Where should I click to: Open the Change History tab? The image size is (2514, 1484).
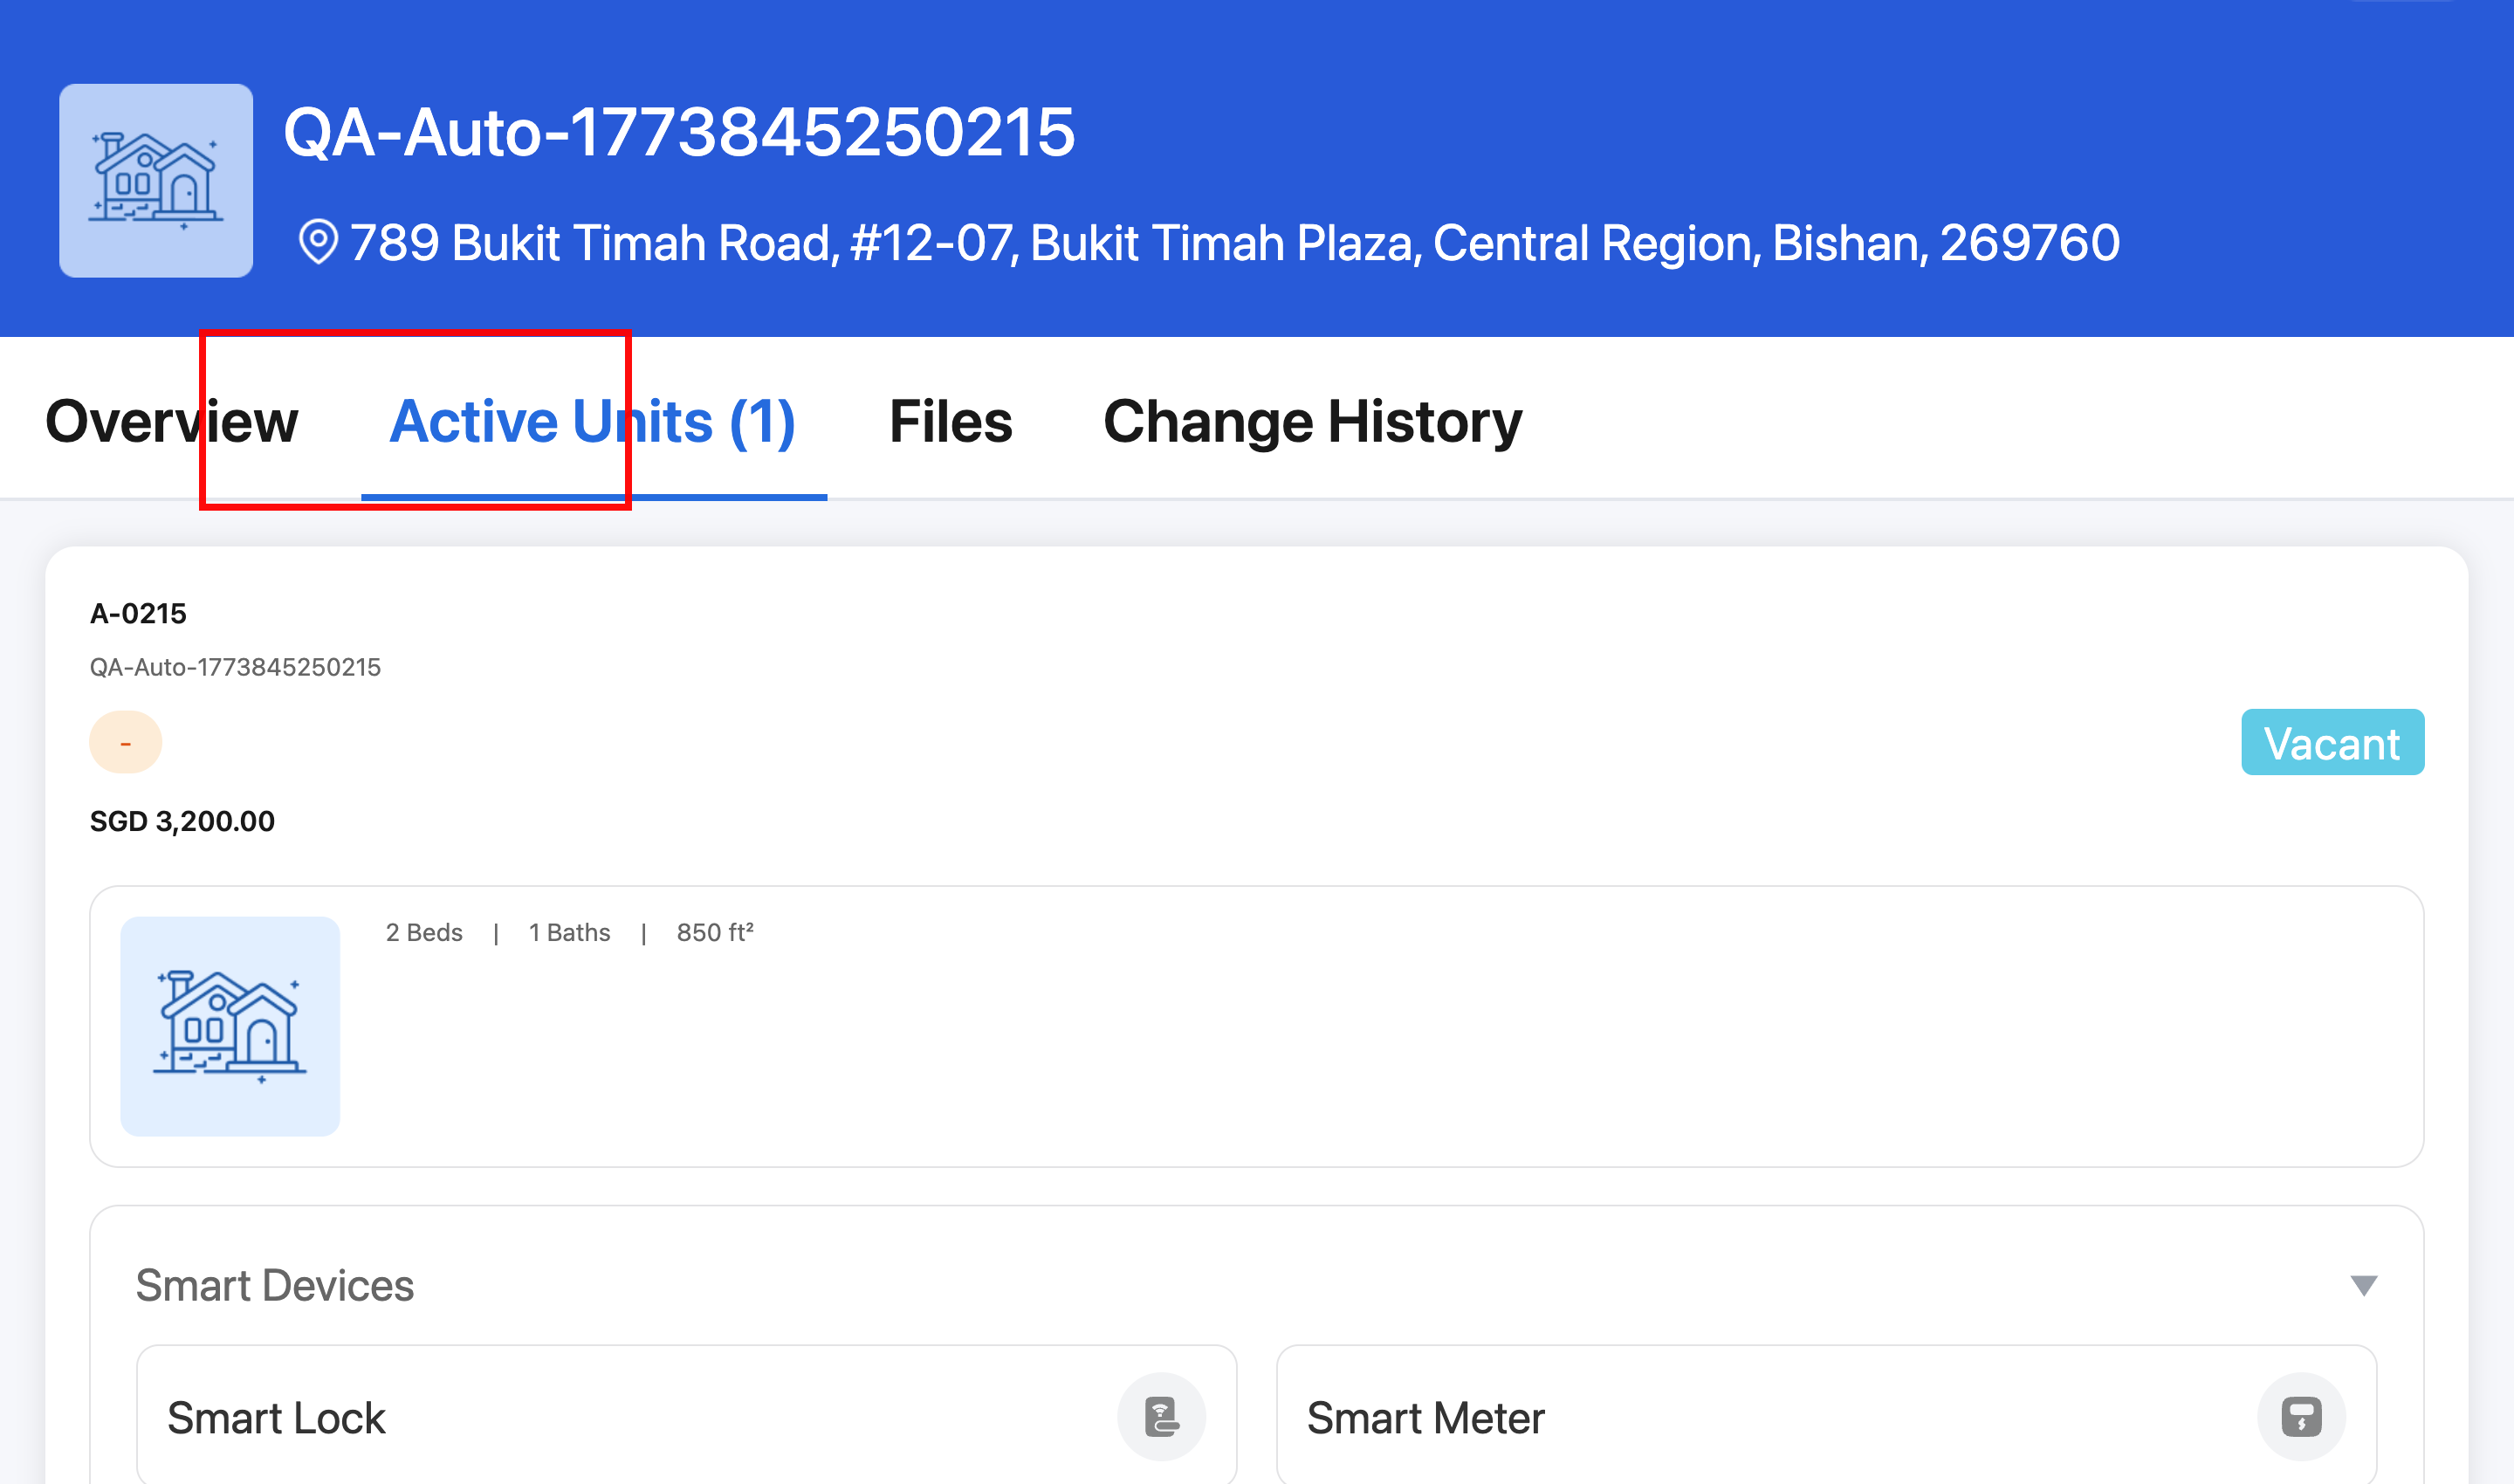[1313, 421]
